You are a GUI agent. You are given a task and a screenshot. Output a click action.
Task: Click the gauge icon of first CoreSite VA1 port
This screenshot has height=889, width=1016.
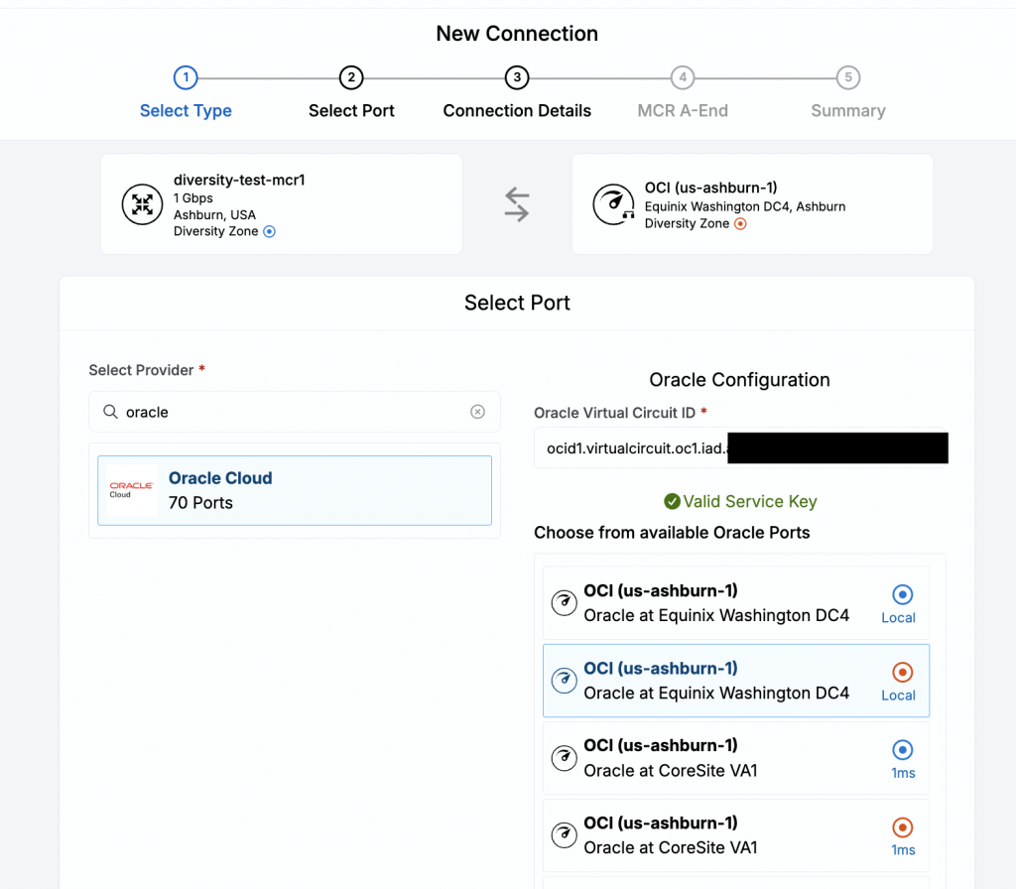[x=565, y=757]
